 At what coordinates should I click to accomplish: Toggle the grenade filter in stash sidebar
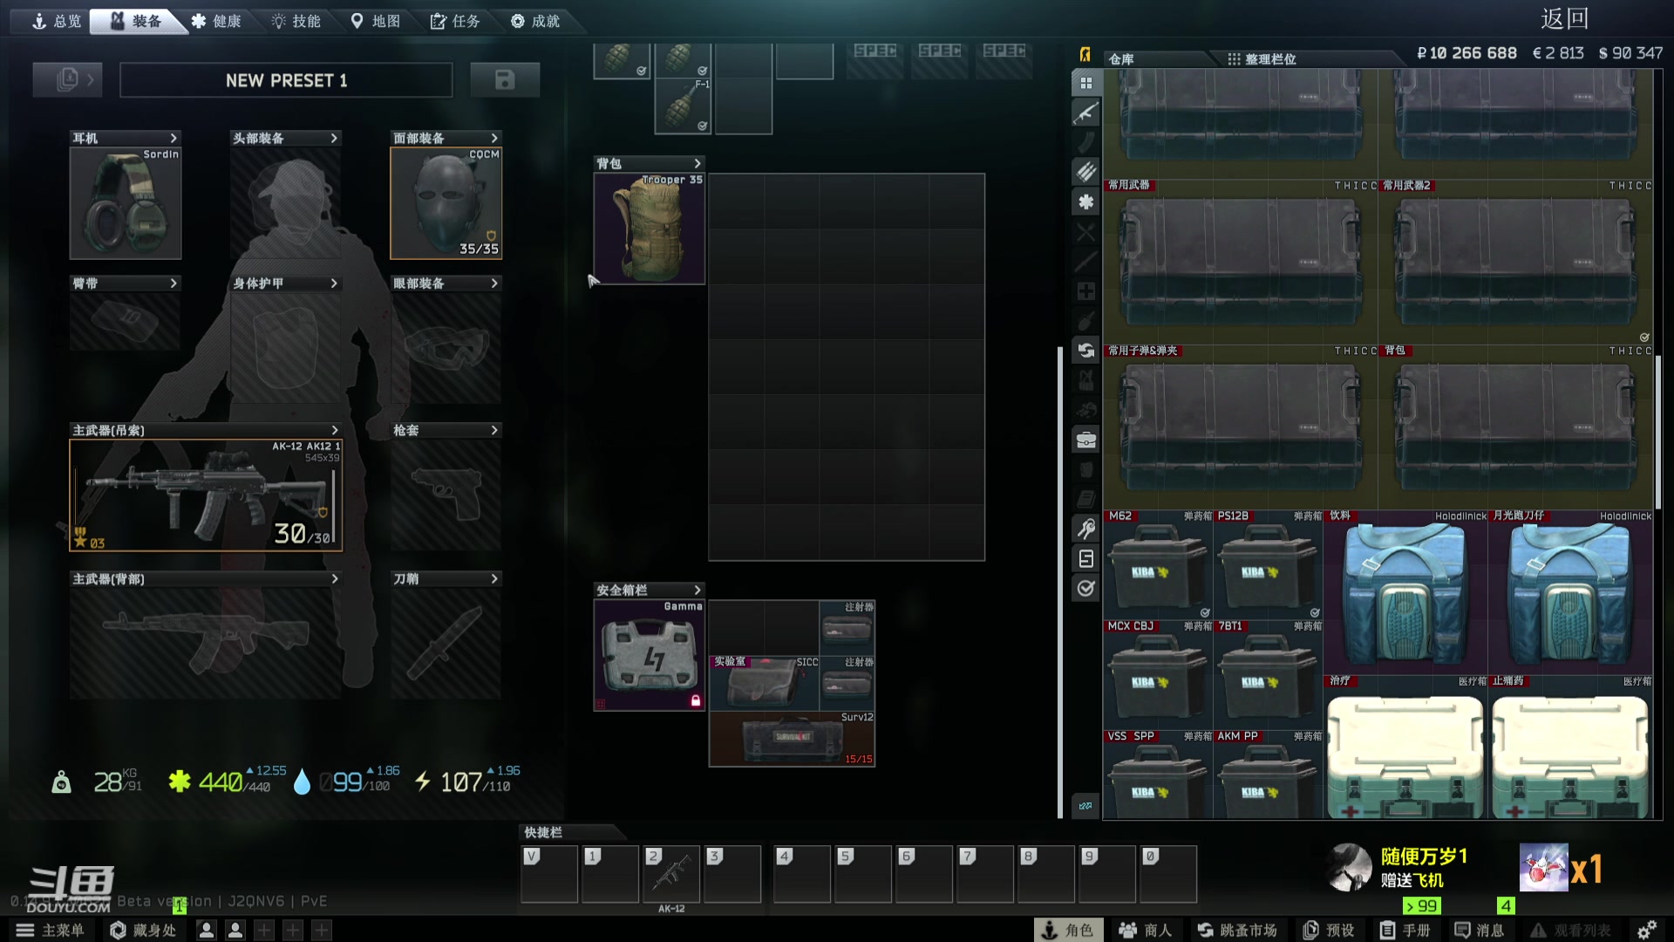1086,320
